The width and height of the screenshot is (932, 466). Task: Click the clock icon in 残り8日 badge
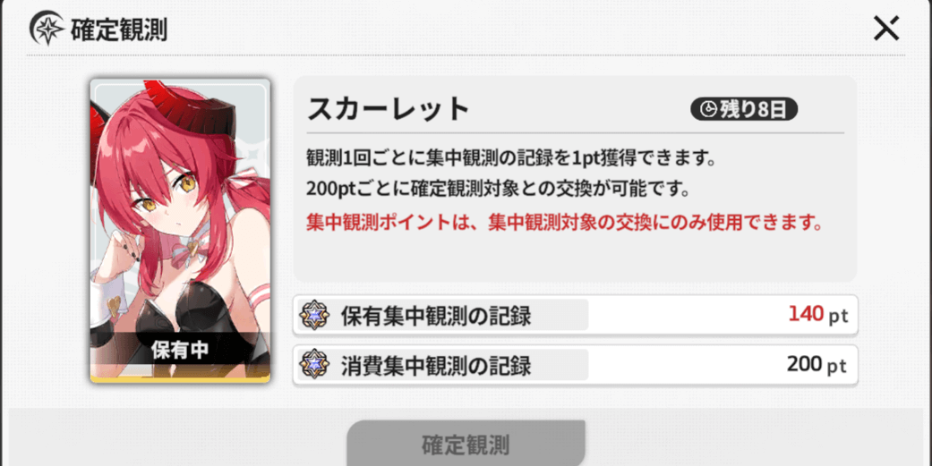708,110
